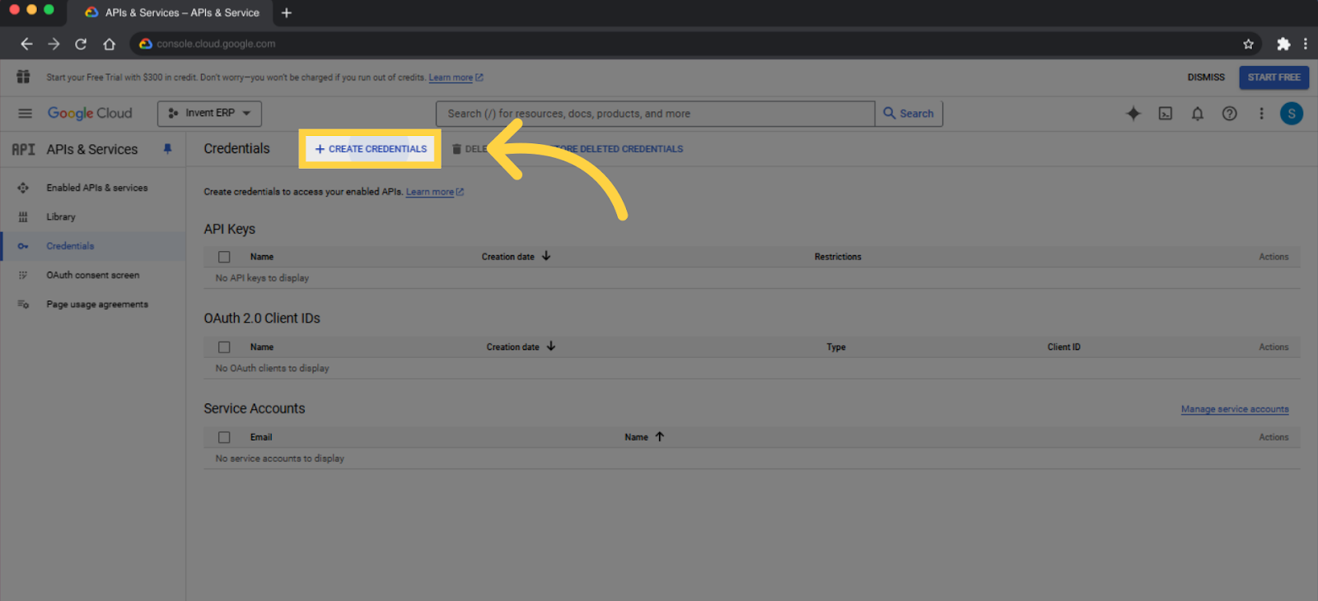Viewport: 1318px width, 601px height.
Task: Click the Service Accounts Email column header
Action: click(261, 437)
